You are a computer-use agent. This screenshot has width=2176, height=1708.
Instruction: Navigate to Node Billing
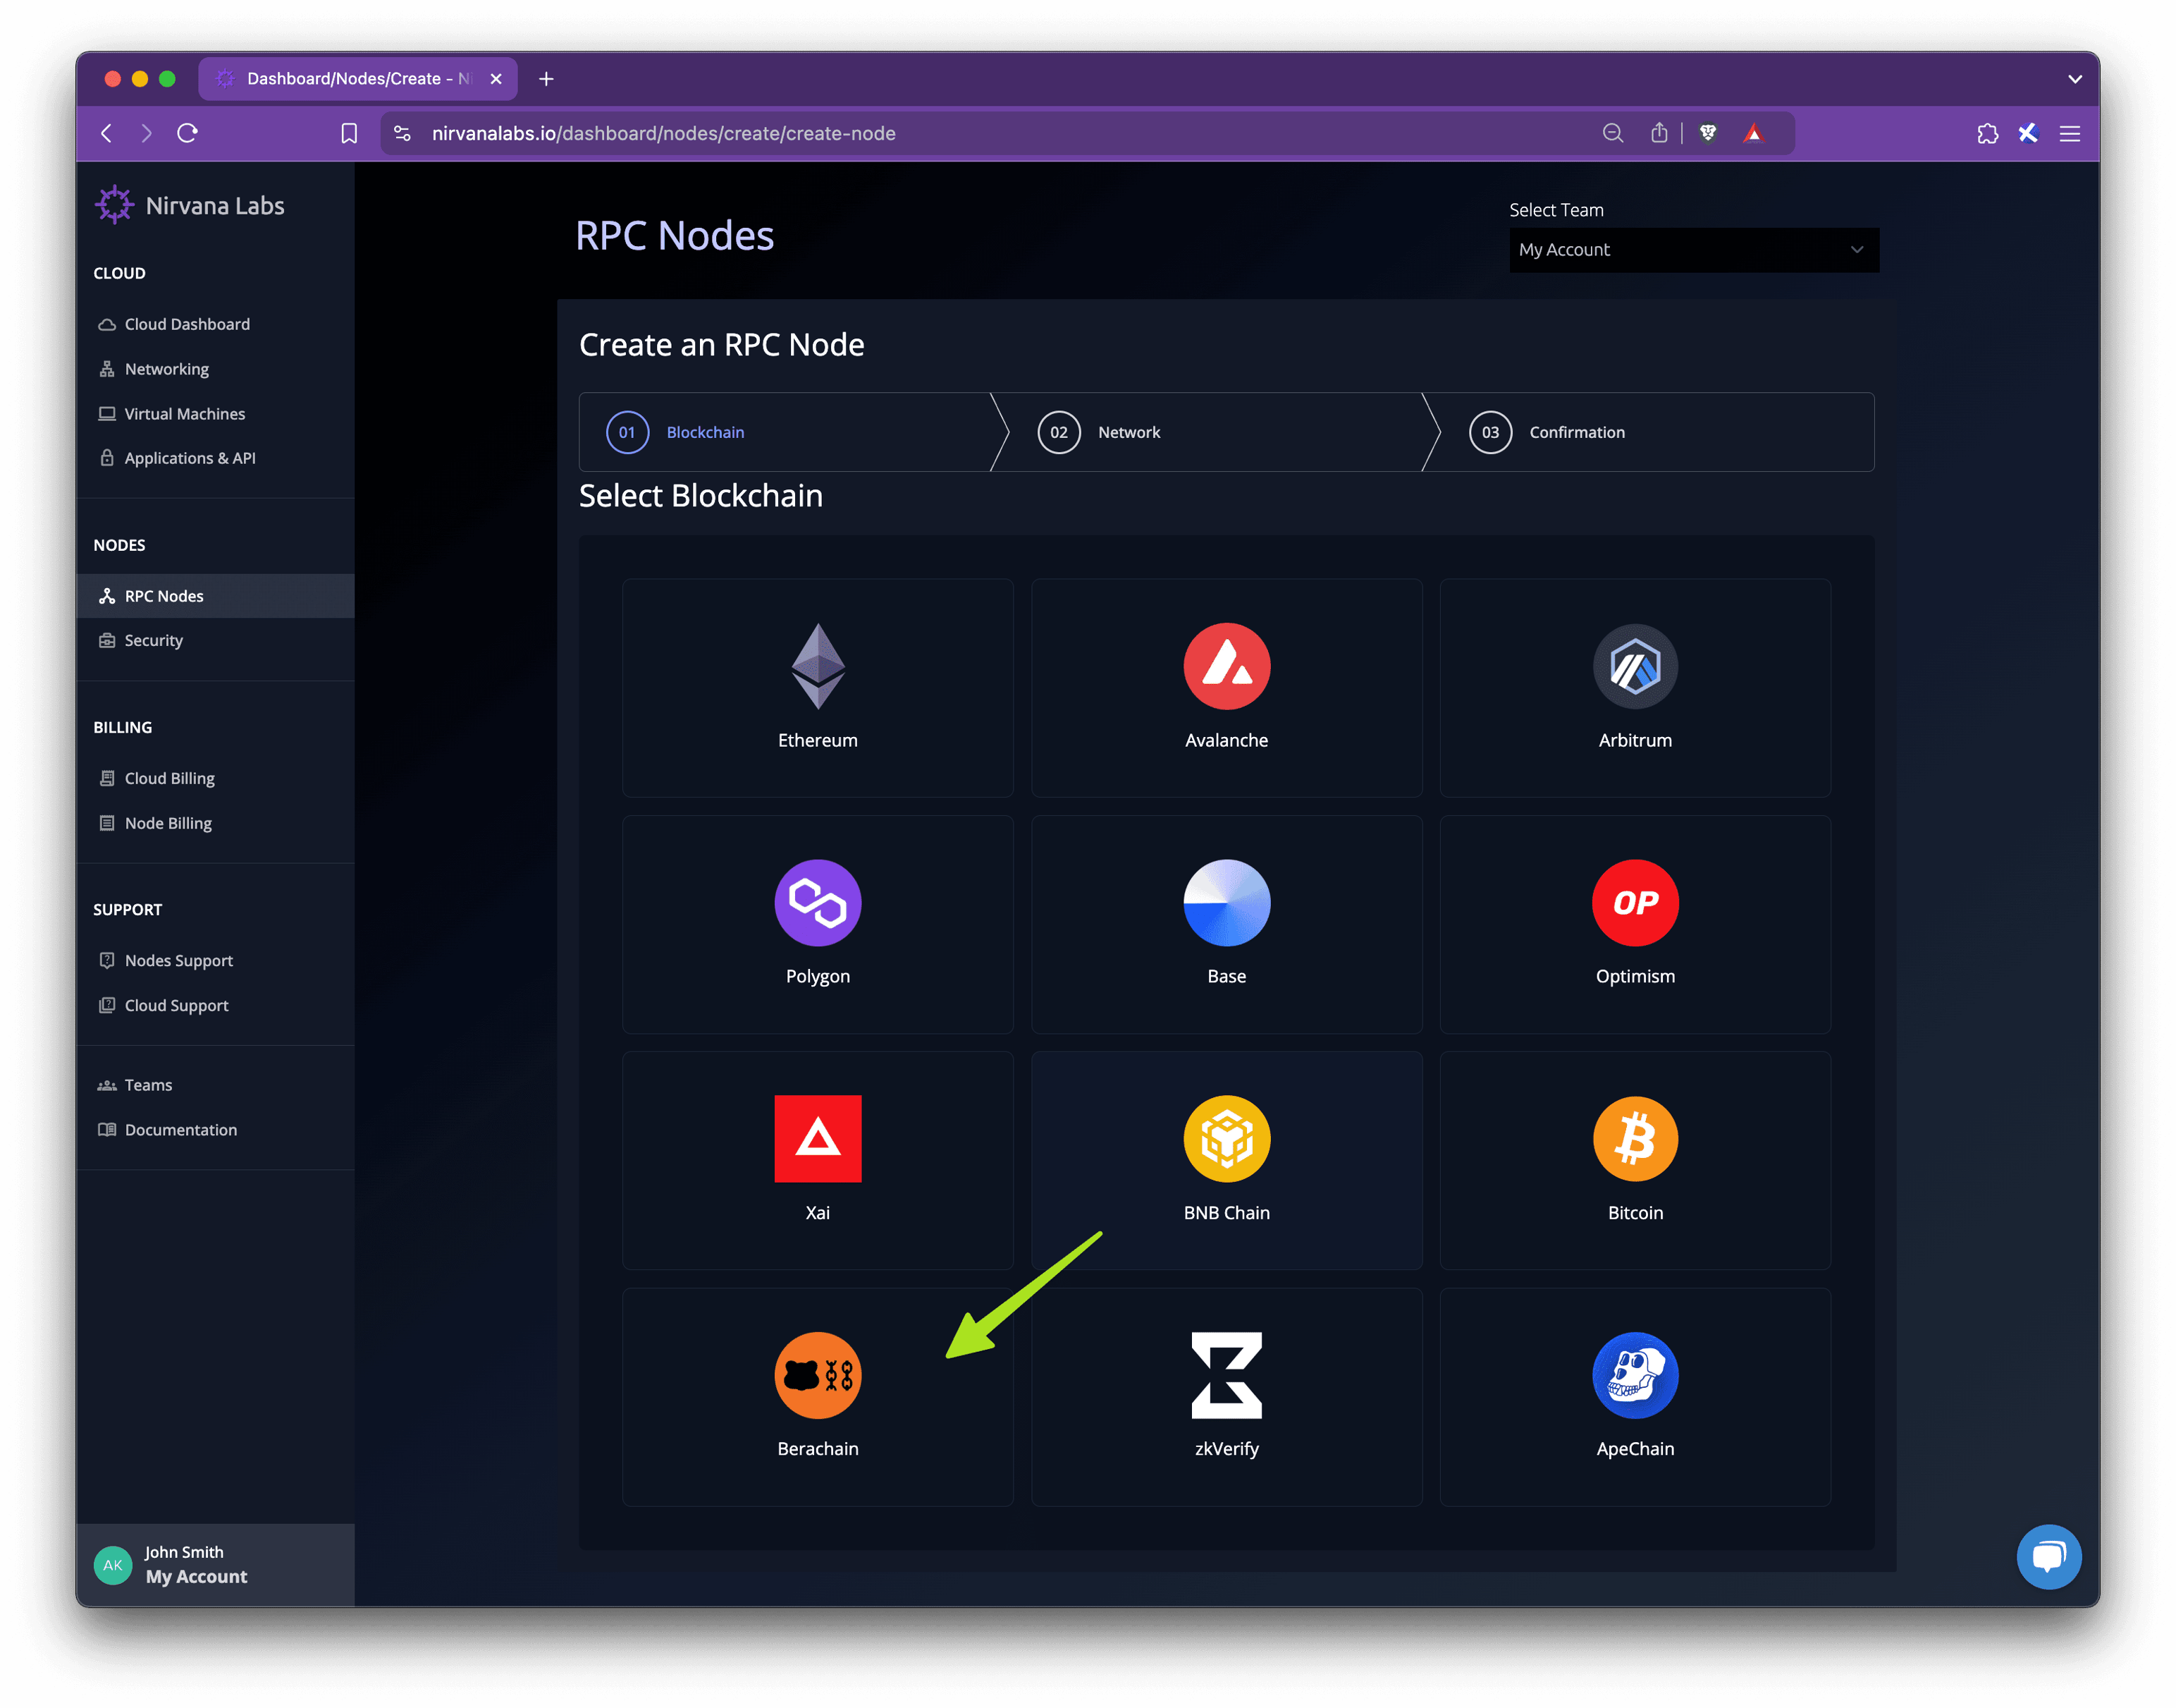click(x=168, y=823)
